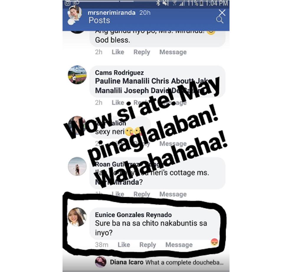Message the "God bless." commenter
Viewport: 295px width, 272px height.
[x=173, y=52]
